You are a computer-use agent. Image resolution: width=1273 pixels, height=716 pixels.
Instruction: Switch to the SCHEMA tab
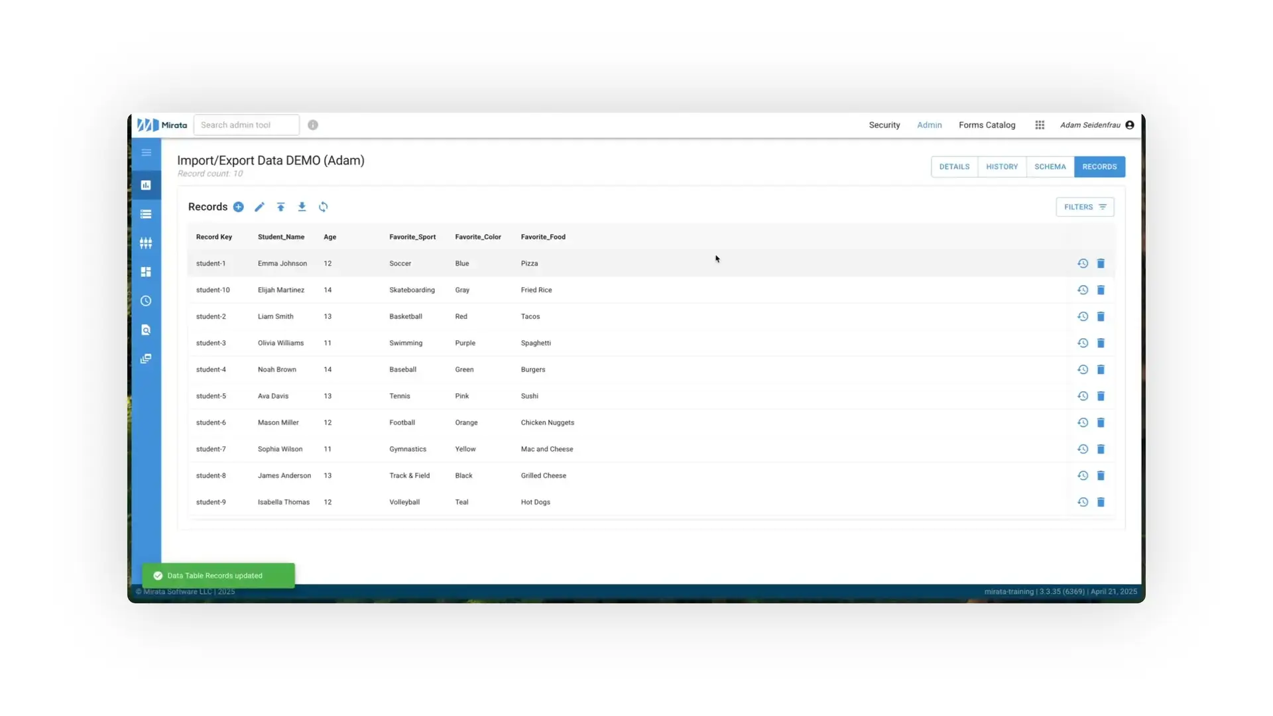coord(1050,166)
